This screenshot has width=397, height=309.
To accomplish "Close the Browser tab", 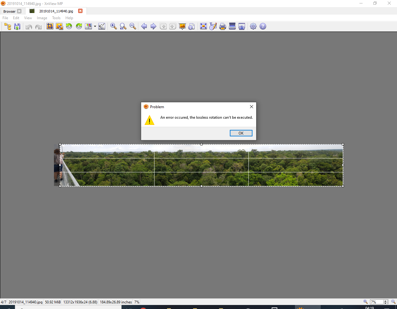I will click(x=19, y=11).
